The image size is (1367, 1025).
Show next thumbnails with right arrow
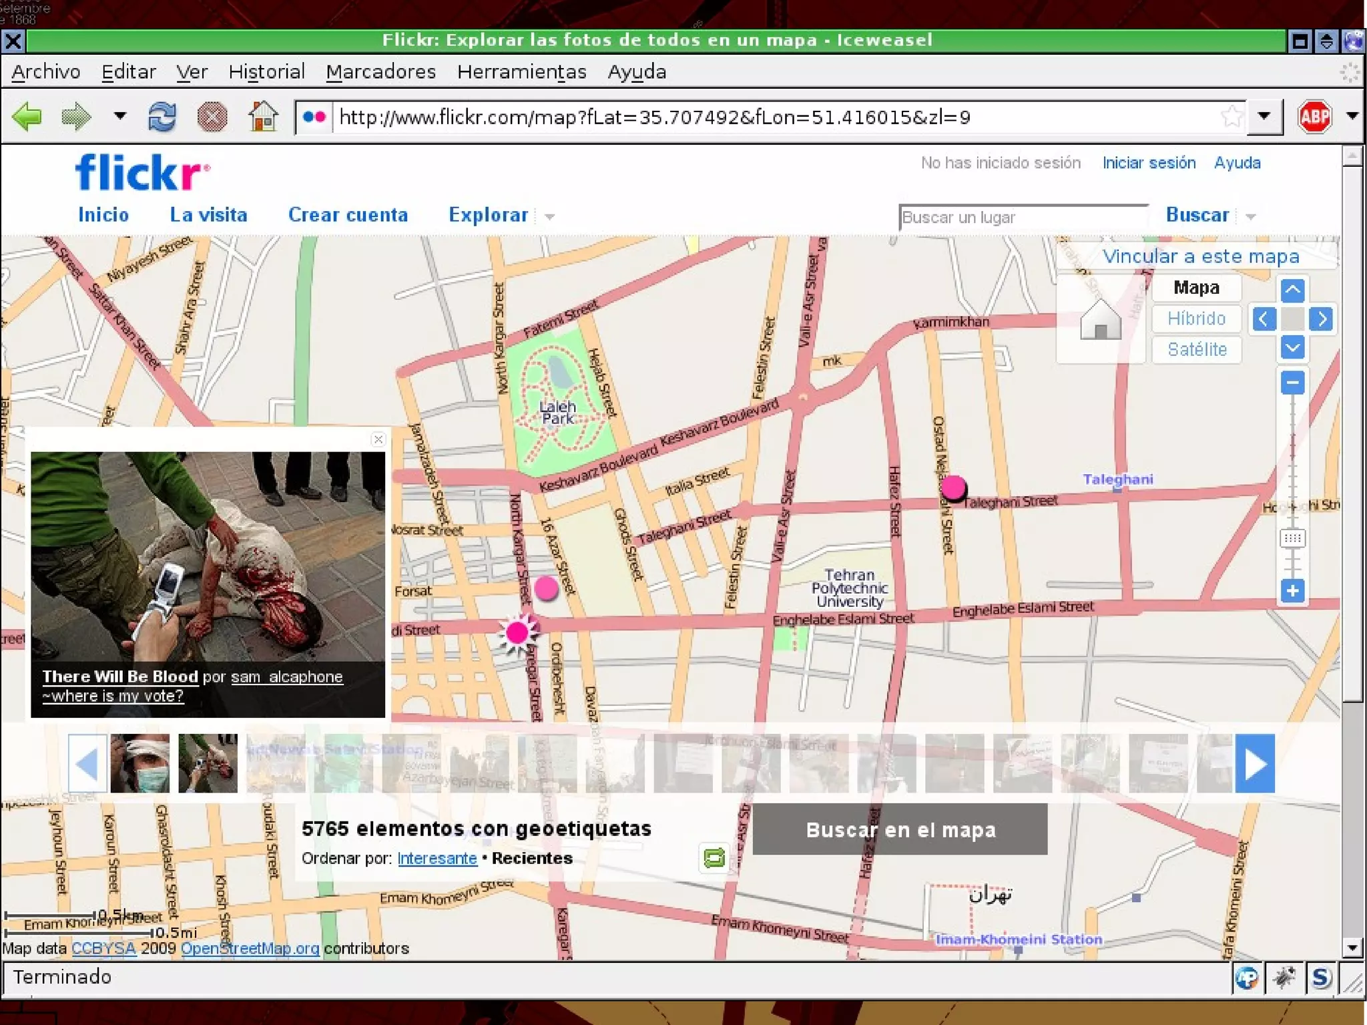1255,763
